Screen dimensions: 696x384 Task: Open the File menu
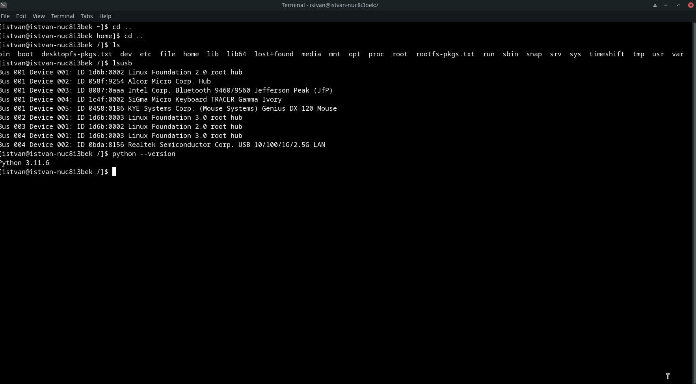[x=5, y=16]
